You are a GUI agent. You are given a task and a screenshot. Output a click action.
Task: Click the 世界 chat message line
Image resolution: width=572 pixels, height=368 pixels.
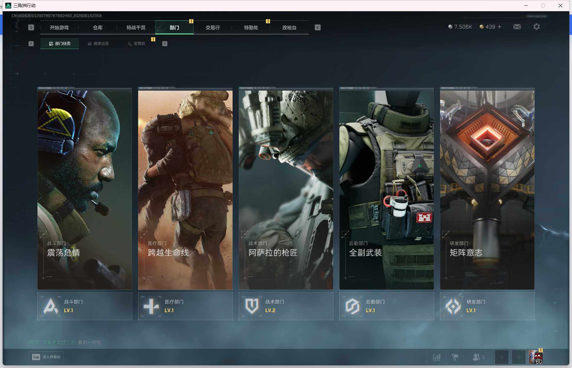(x=65, y=343)
